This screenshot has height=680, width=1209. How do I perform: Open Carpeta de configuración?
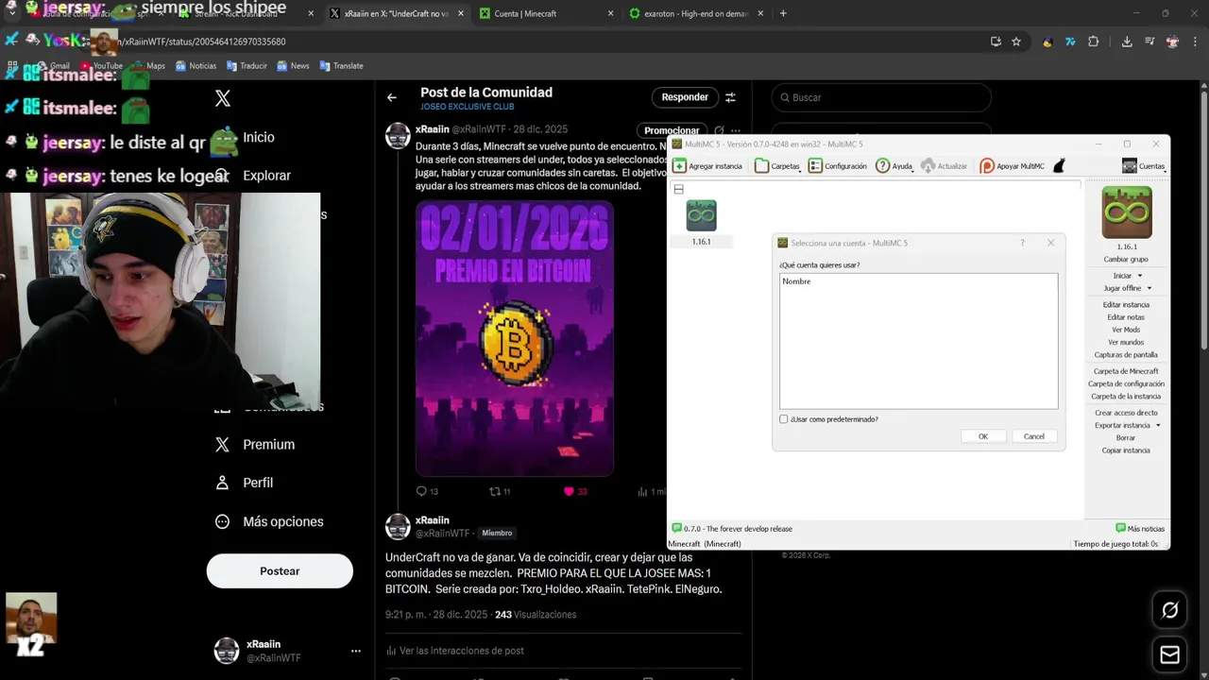1126,384
